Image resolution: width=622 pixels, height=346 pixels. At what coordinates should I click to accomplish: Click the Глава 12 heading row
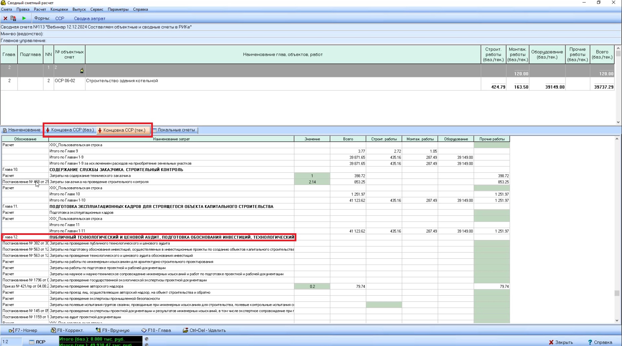click(255, 237)
